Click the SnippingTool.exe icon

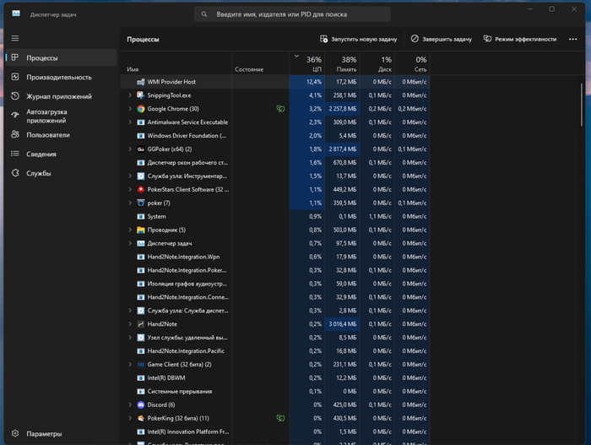pos(141,95)
